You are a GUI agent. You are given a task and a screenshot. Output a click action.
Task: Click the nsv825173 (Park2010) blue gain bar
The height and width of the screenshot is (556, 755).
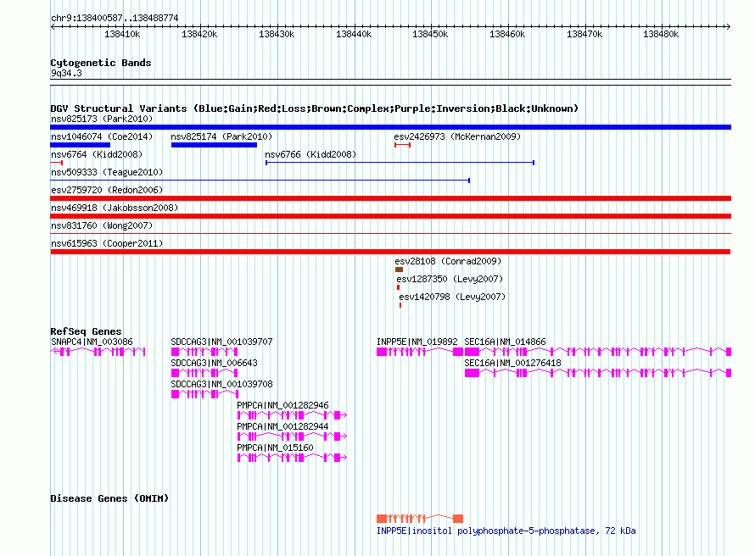pos(390,127)
